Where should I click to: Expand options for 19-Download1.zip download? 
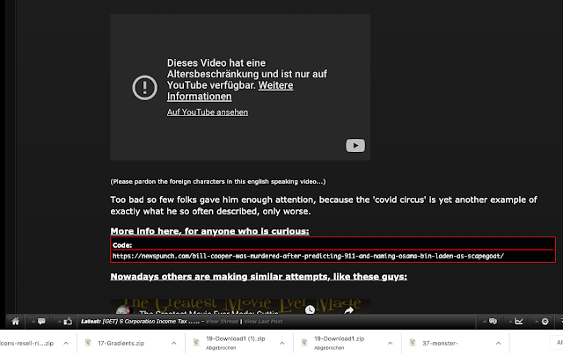390,343
